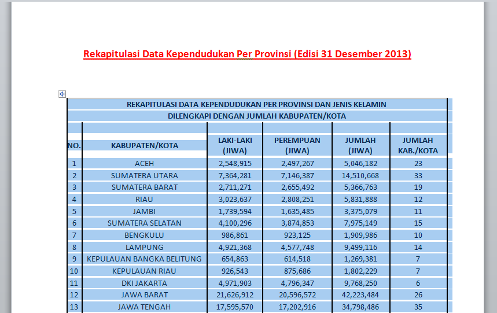
Task: Click the 'JAWA TENGAH' cell
Action: pyautogui.click(x=144, y=307)
